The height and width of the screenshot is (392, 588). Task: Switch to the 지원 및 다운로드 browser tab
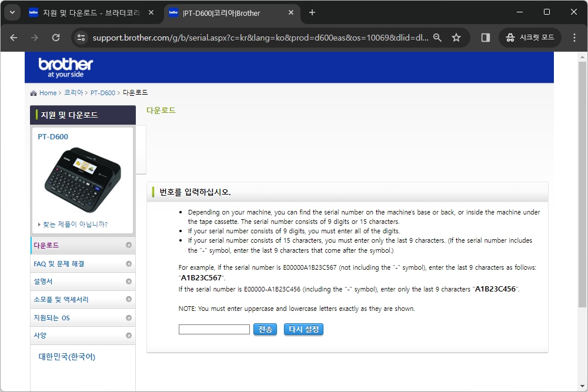point(91,13)
